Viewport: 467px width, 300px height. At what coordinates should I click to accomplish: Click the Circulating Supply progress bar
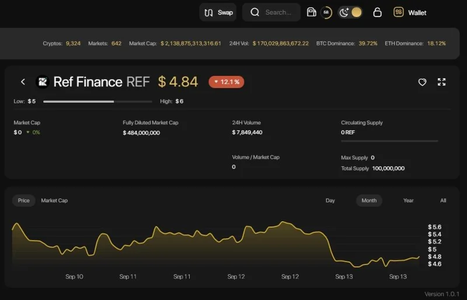[389, 141]
